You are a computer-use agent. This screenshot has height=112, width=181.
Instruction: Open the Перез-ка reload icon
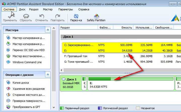click(x=76, y=18)
